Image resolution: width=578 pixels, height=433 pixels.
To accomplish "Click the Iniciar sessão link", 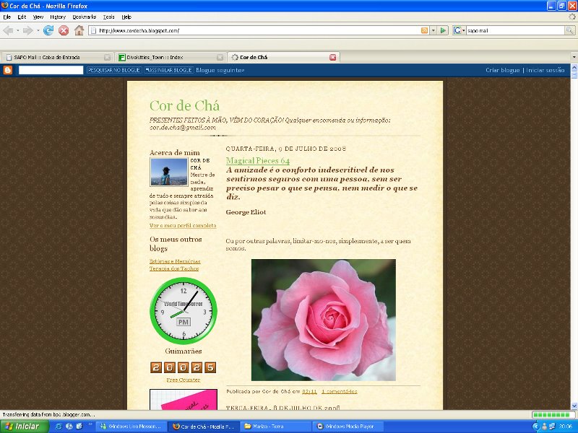I will pos(545,70).
